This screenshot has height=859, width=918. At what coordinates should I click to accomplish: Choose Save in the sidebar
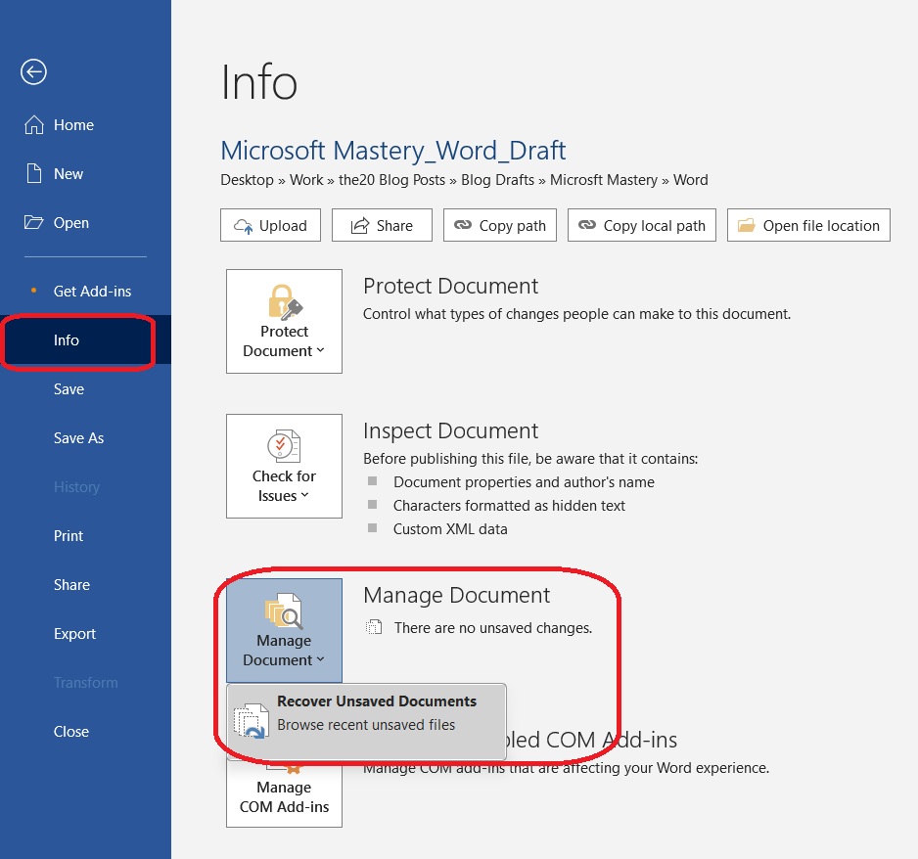85,389
